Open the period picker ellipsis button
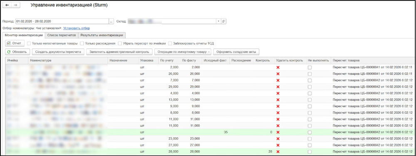416x156 pixels. click(111, 21)
